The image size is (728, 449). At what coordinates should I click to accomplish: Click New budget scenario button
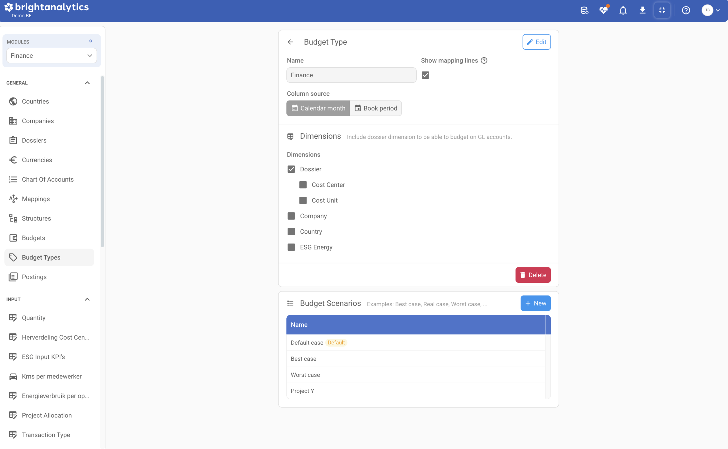(535, 303)
